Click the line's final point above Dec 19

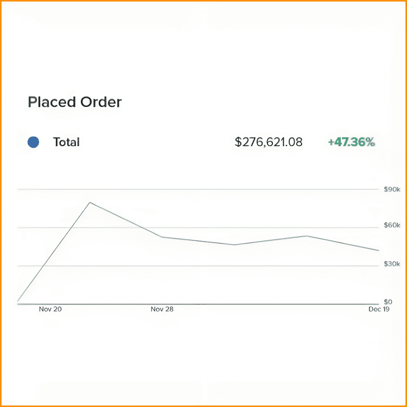coord(379,250)
